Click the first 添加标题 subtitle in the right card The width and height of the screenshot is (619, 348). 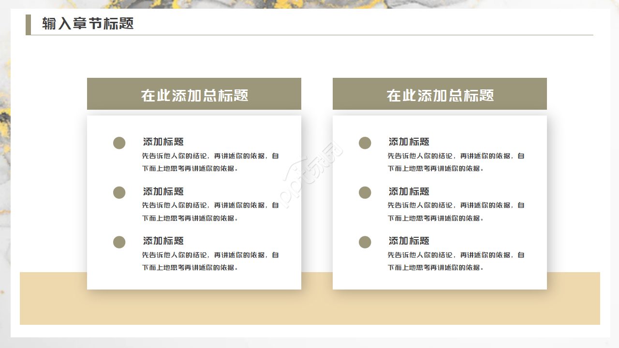[409, 142]
